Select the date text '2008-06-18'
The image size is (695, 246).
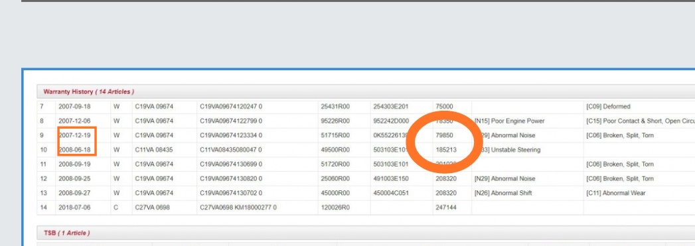[74, 150]
